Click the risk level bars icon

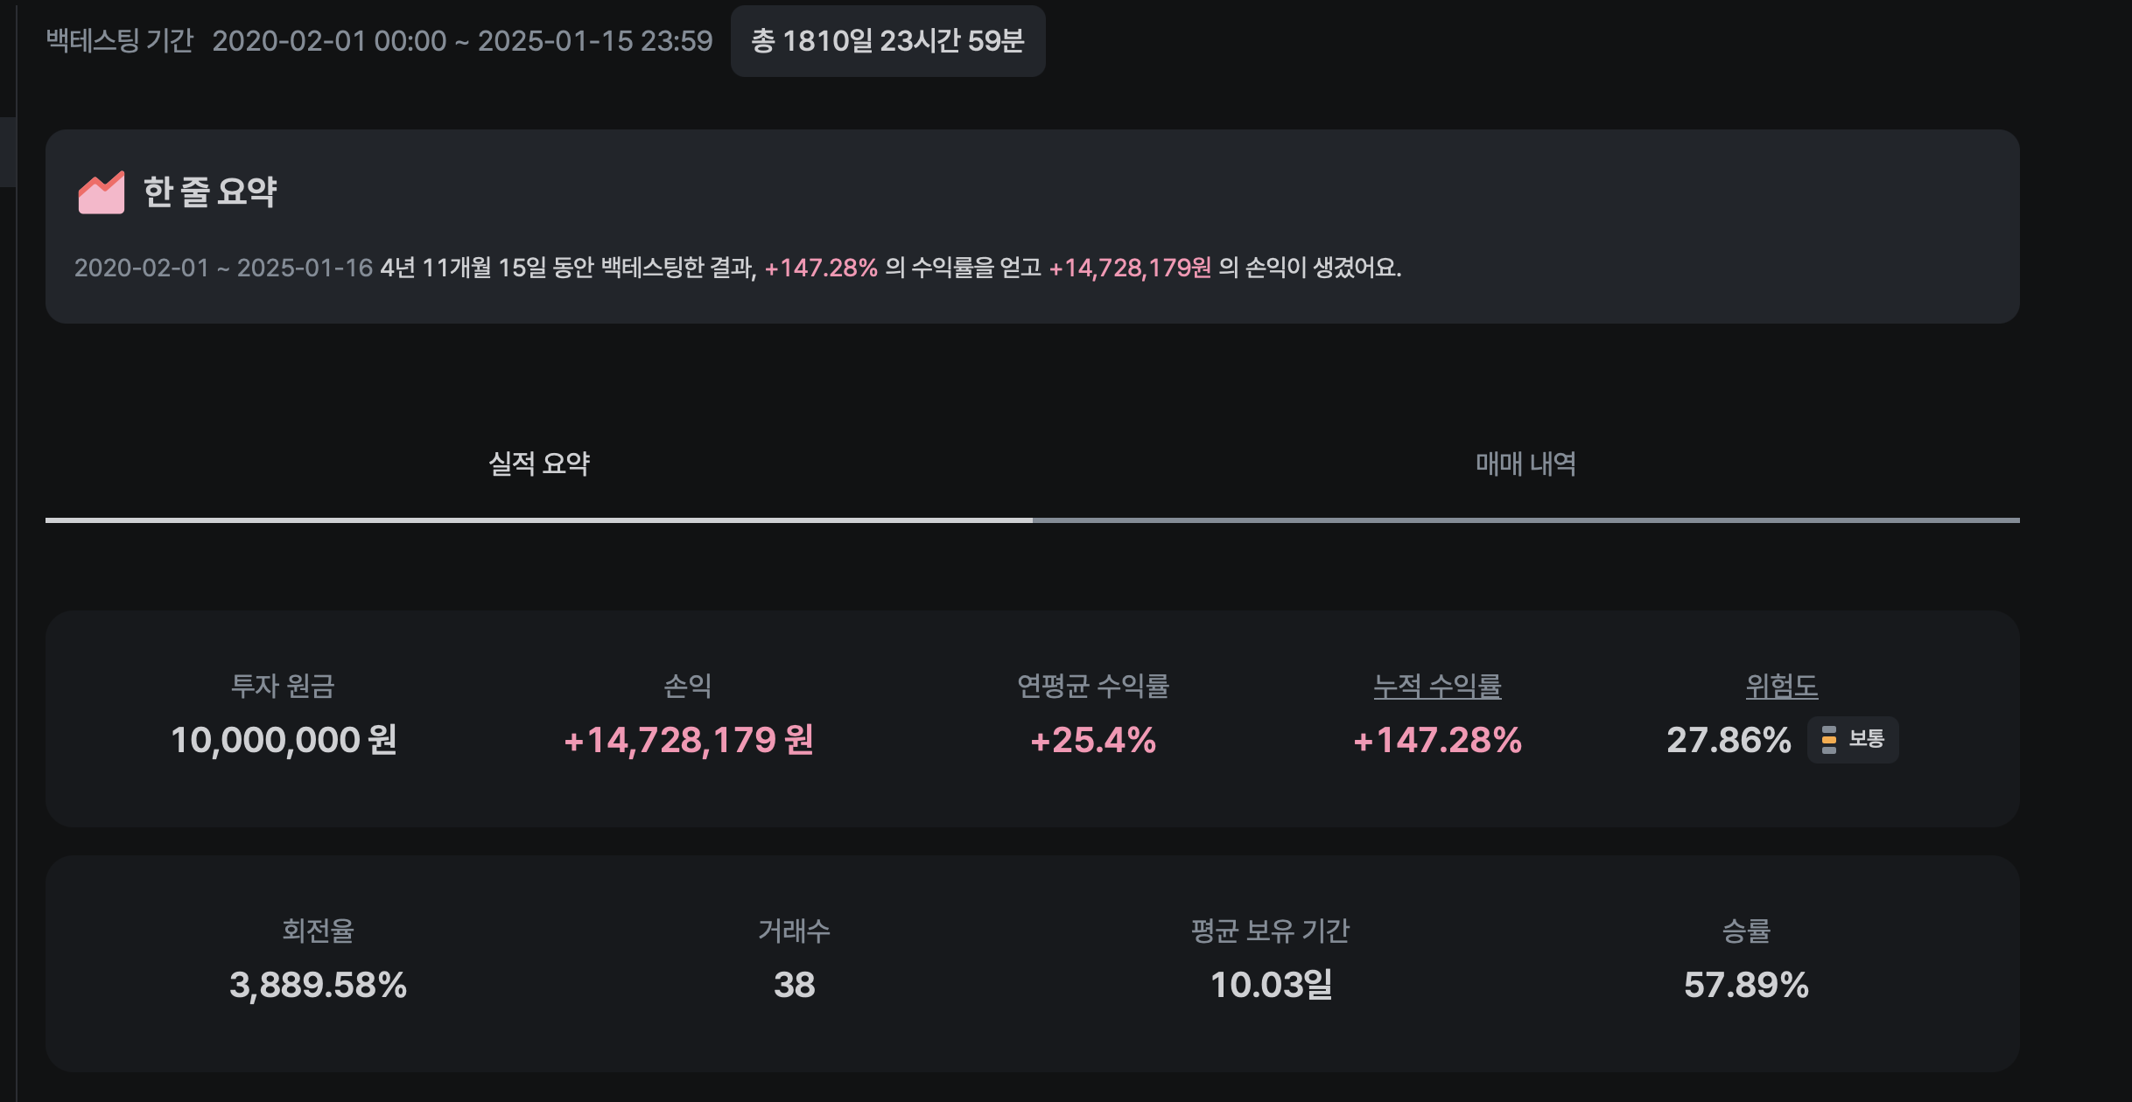click(1828, 740)
